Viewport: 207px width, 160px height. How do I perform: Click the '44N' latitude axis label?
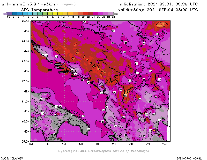click(x=27, y=51)
